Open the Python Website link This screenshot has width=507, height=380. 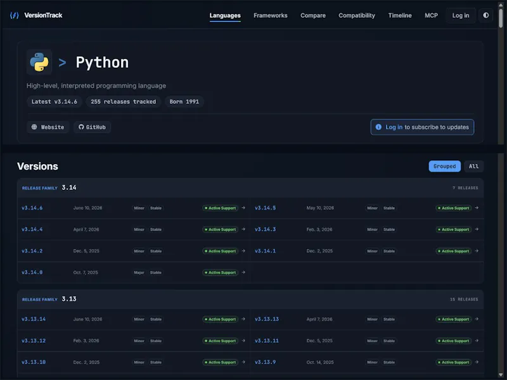tap(48, 127)
